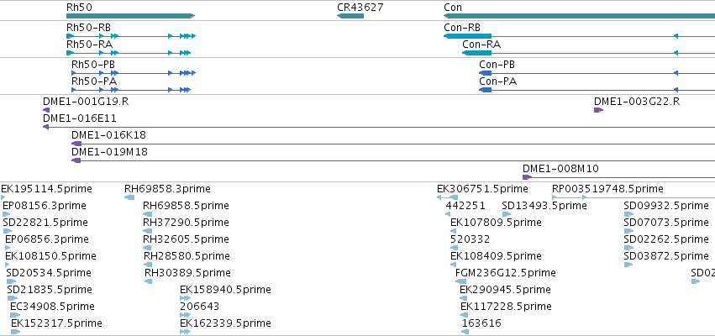Click the Con gene bar
Screen dimensions: 715x336
[579, 16]
